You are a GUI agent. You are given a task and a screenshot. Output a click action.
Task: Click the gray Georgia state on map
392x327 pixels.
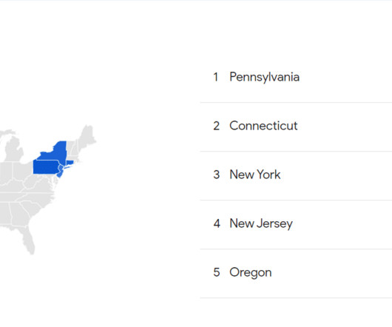point(20,215)
